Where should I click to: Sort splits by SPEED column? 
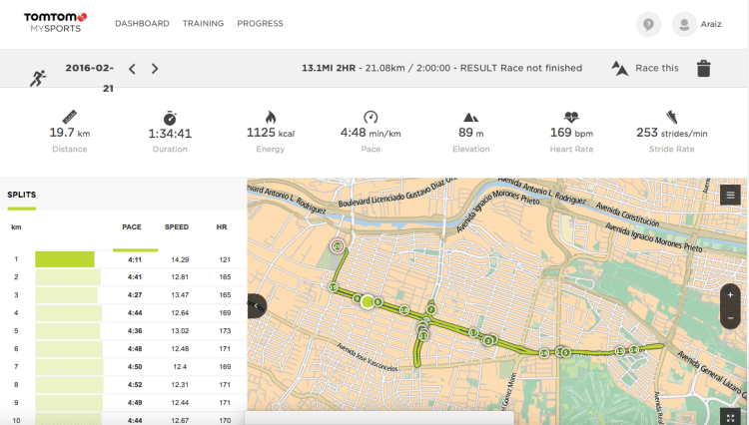[176, 227]
